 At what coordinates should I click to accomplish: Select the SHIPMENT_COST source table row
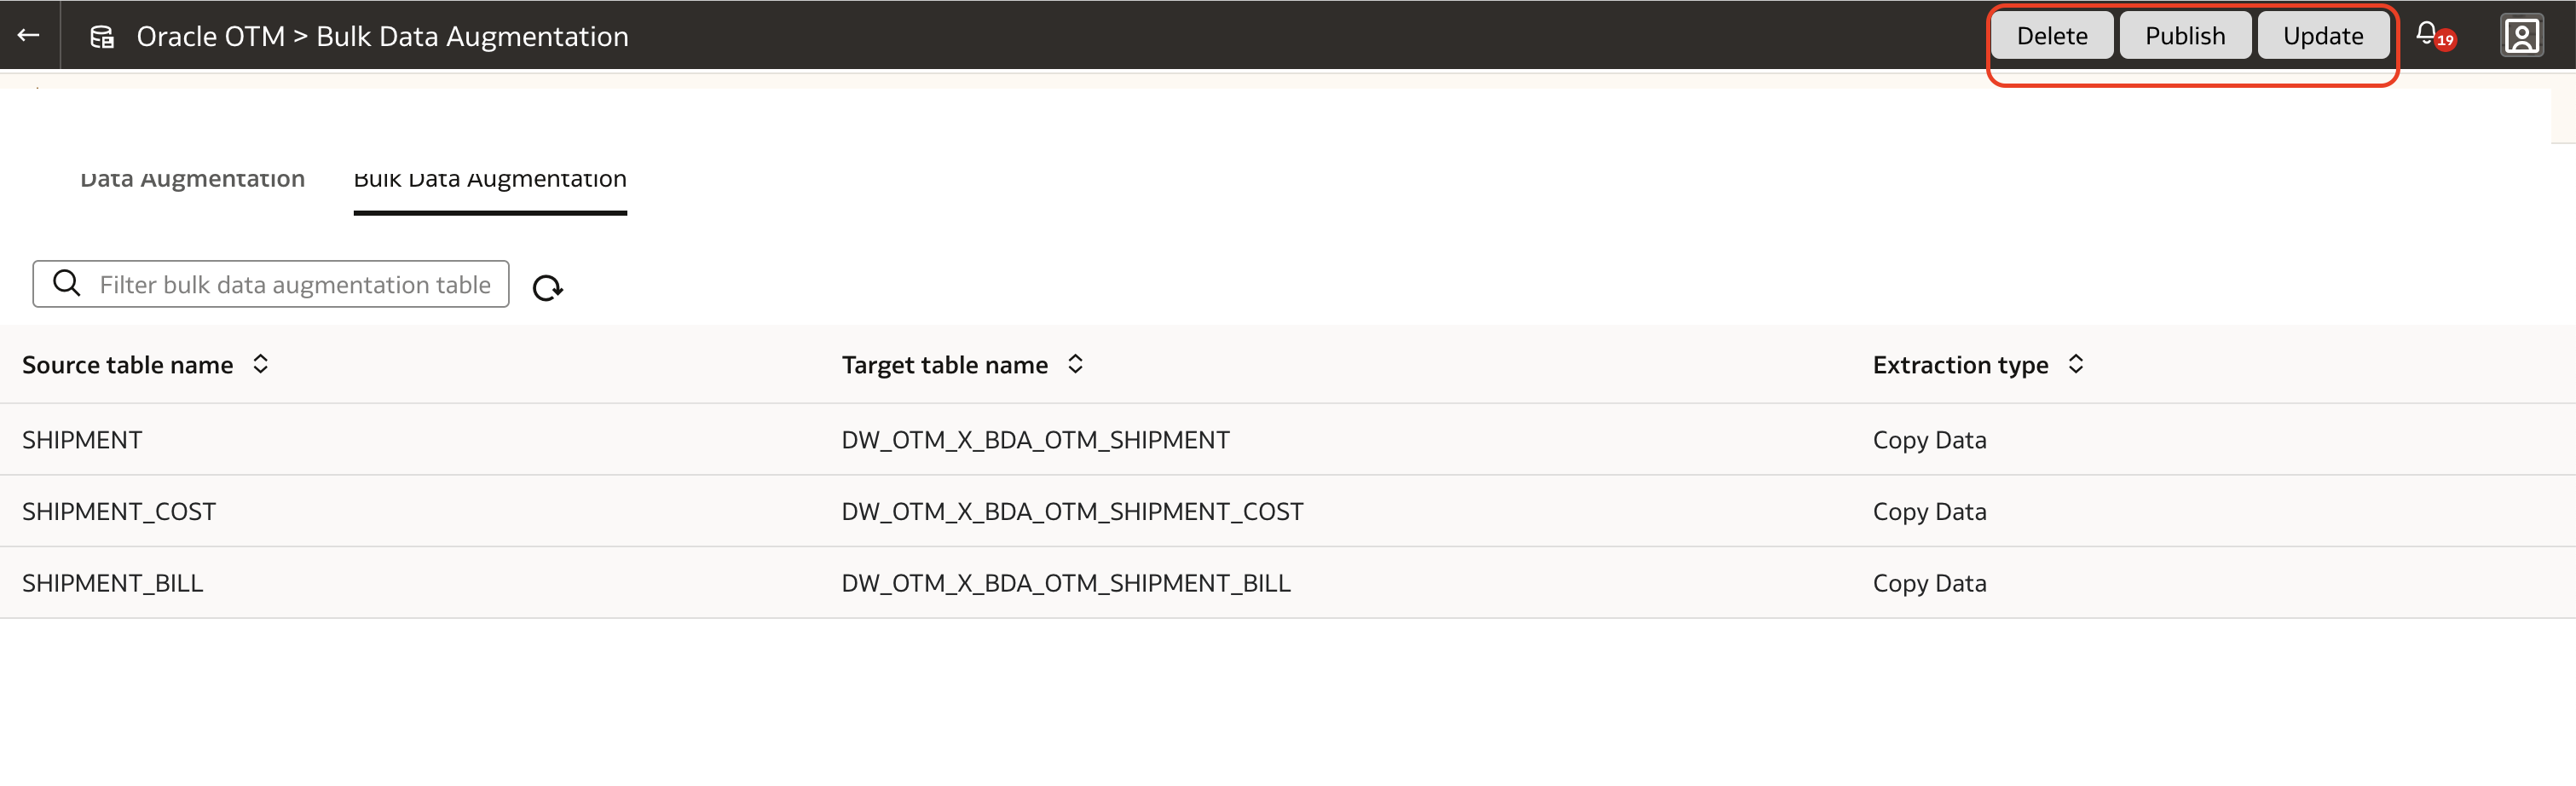click(119, 511)
